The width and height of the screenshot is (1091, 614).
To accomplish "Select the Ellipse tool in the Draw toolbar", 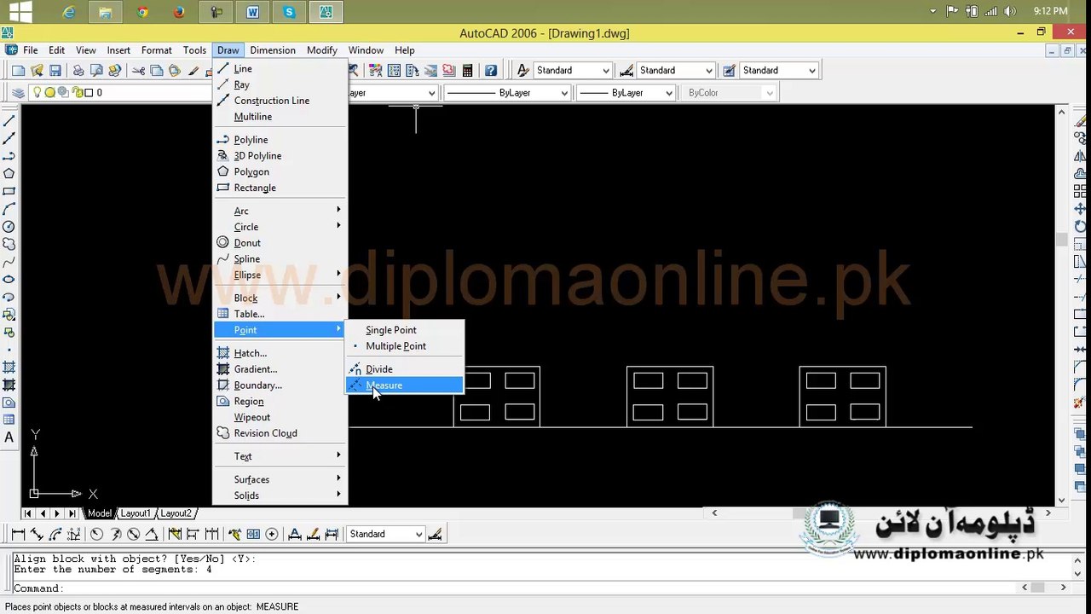I will coord(9,280).
